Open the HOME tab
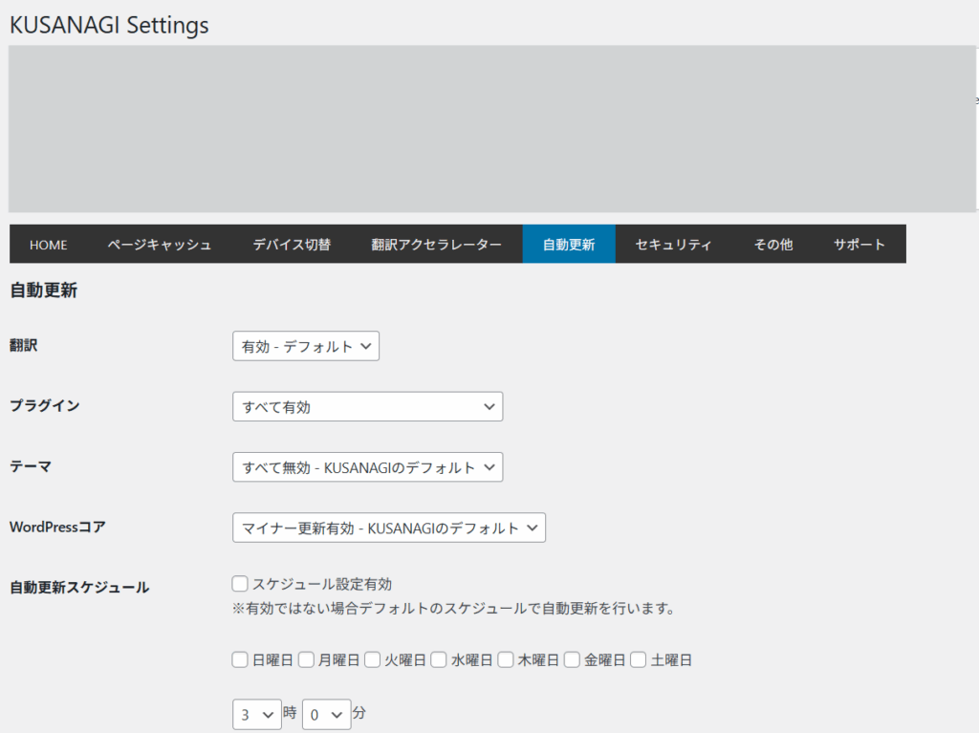The height and width of the screenshot is (733, 979). click(48, 245)
